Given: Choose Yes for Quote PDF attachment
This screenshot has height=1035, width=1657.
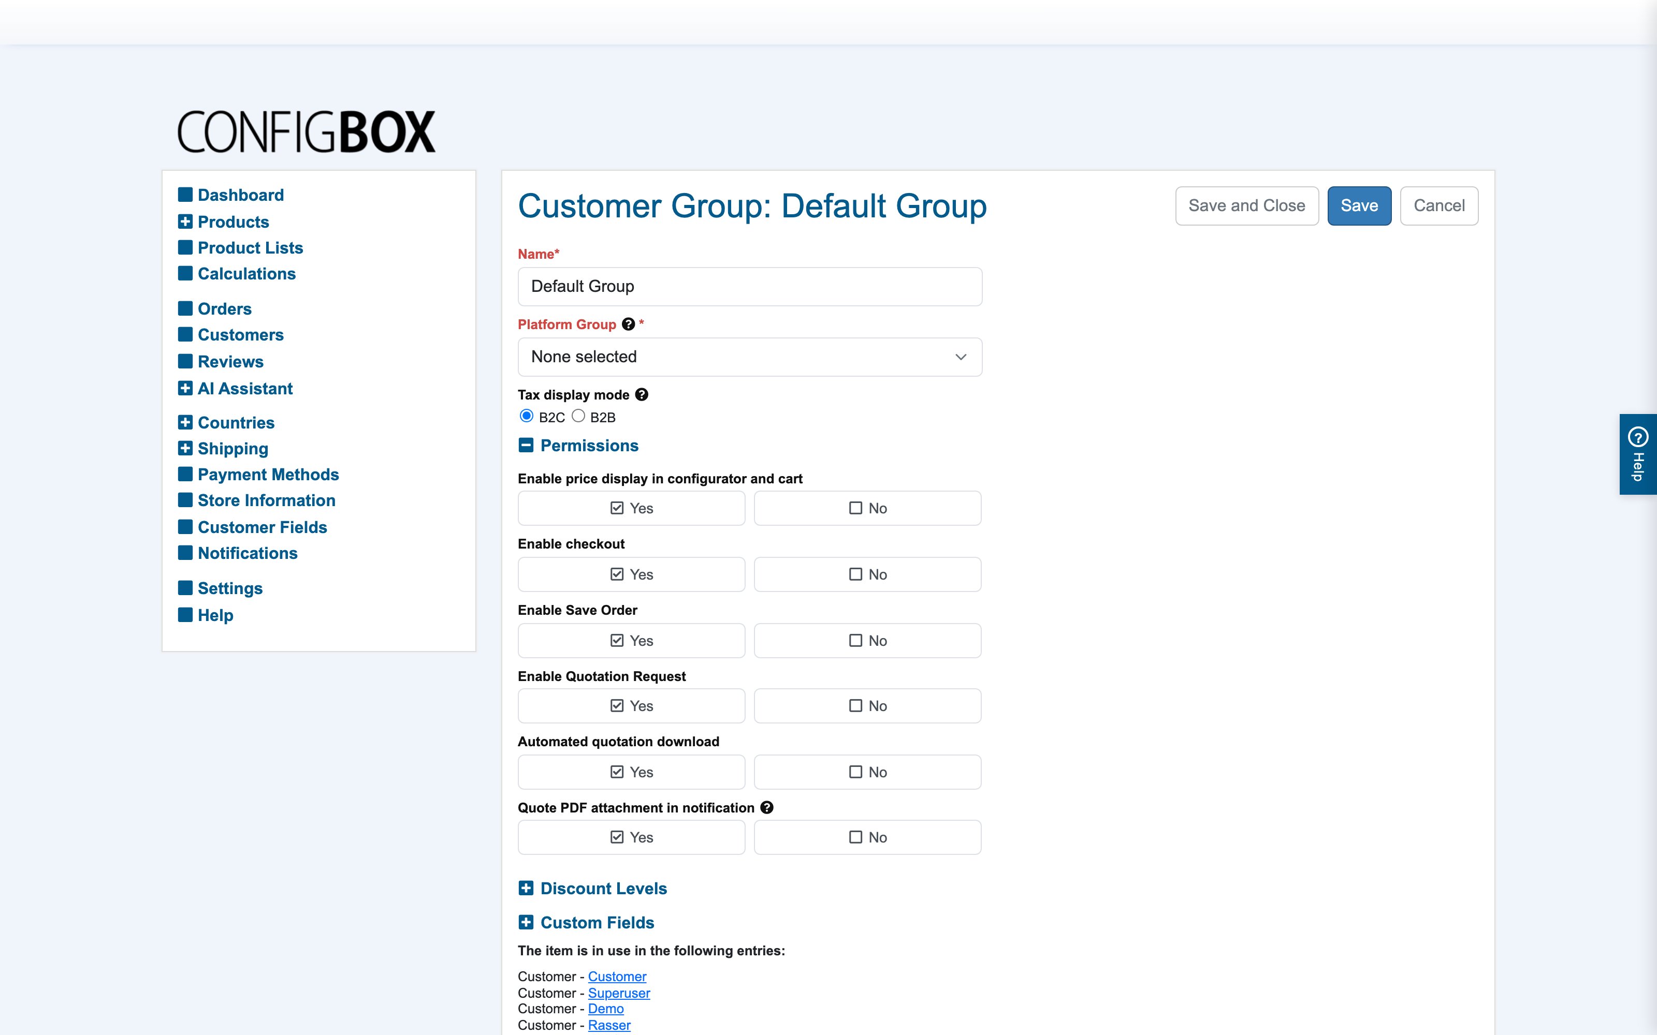Looking at the screenshot, I should click(x=631, y=837).
